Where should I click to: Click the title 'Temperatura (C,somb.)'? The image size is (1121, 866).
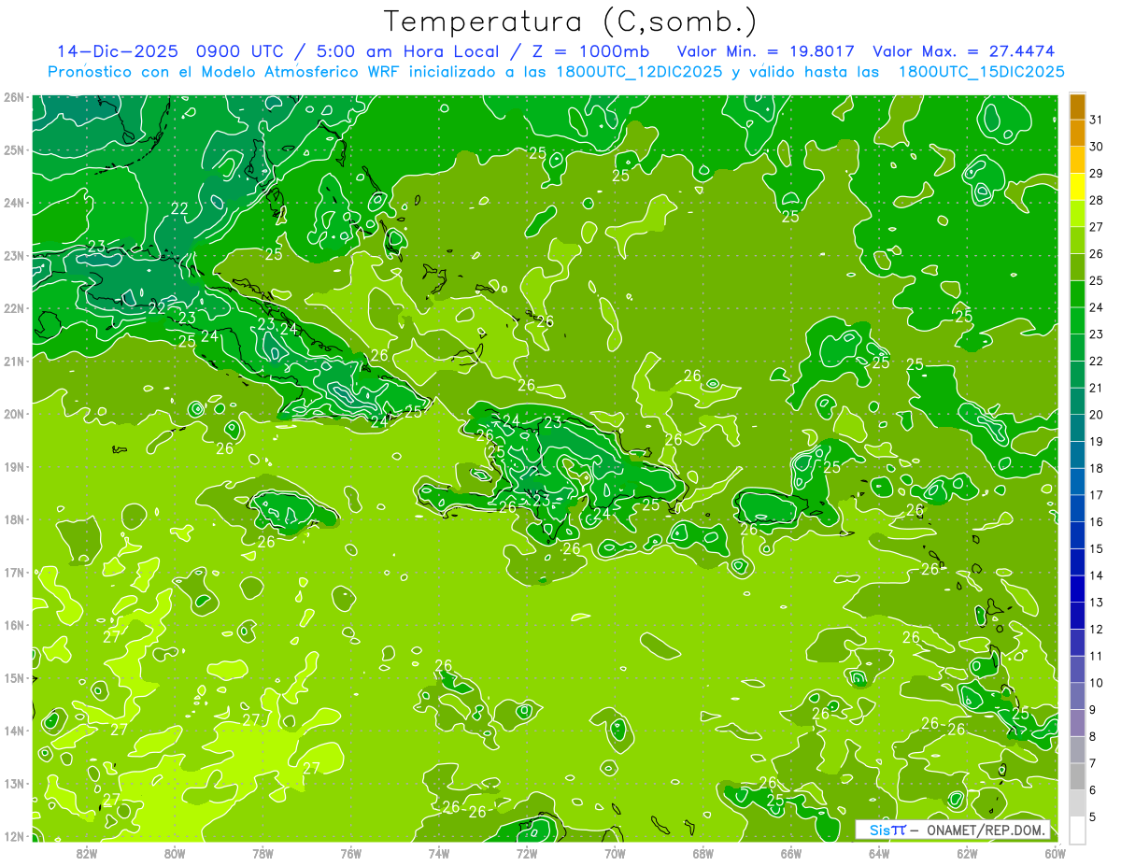(571, 21)
